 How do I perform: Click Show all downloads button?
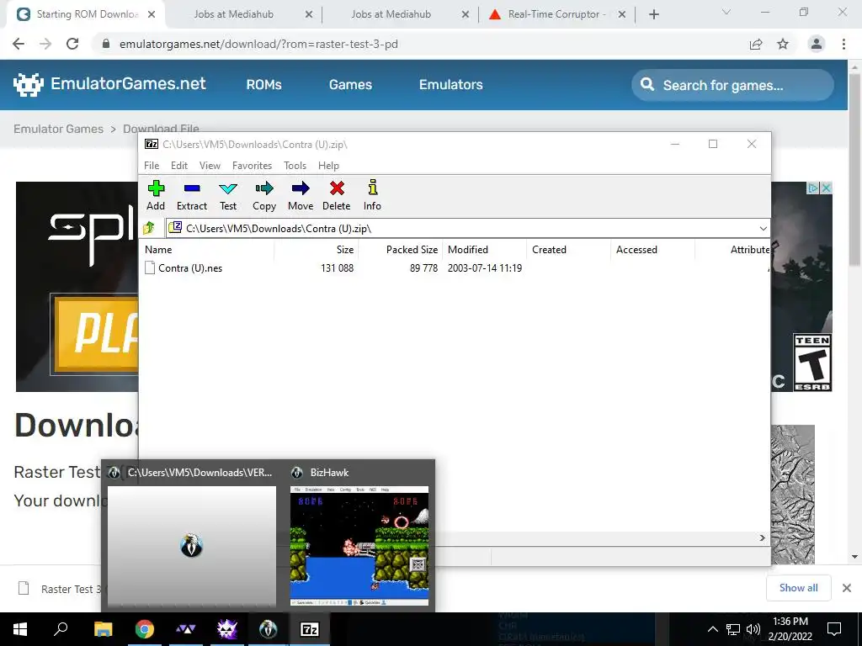pos(798,588)
